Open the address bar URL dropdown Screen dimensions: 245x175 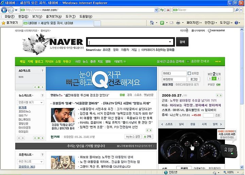(x=156, y=10)
